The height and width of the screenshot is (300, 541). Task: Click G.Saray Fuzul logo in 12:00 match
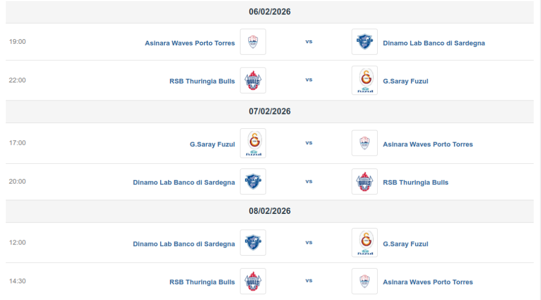[x=365, y=242]
